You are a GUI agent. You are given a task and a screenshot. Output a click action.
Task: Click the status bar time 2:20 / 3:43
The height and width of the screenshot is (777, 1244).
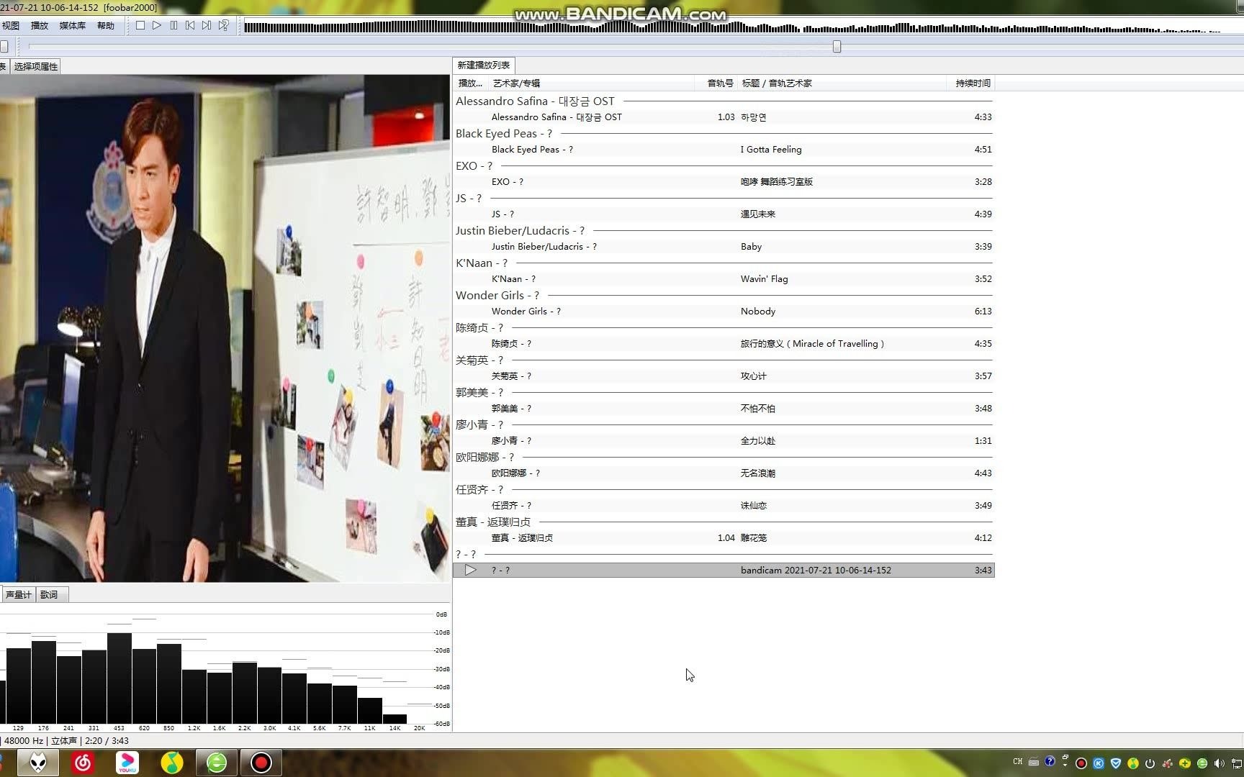click(x=107, y=740)
